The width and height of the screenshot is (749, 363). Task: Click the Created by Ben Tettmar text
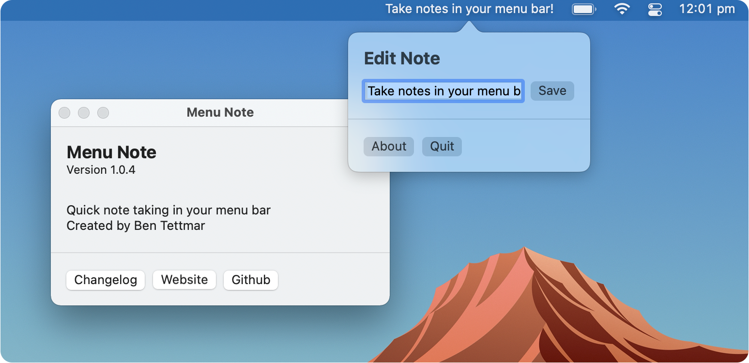(x=136, y=226)
